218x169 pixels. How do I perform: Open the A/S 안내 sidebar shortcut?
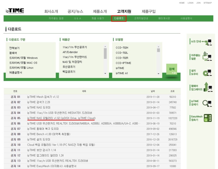(199, 41)
